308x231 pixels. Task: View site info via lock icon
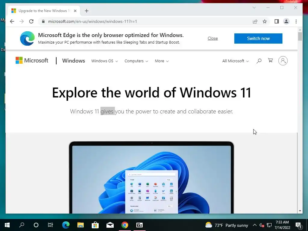click(43, 21)
